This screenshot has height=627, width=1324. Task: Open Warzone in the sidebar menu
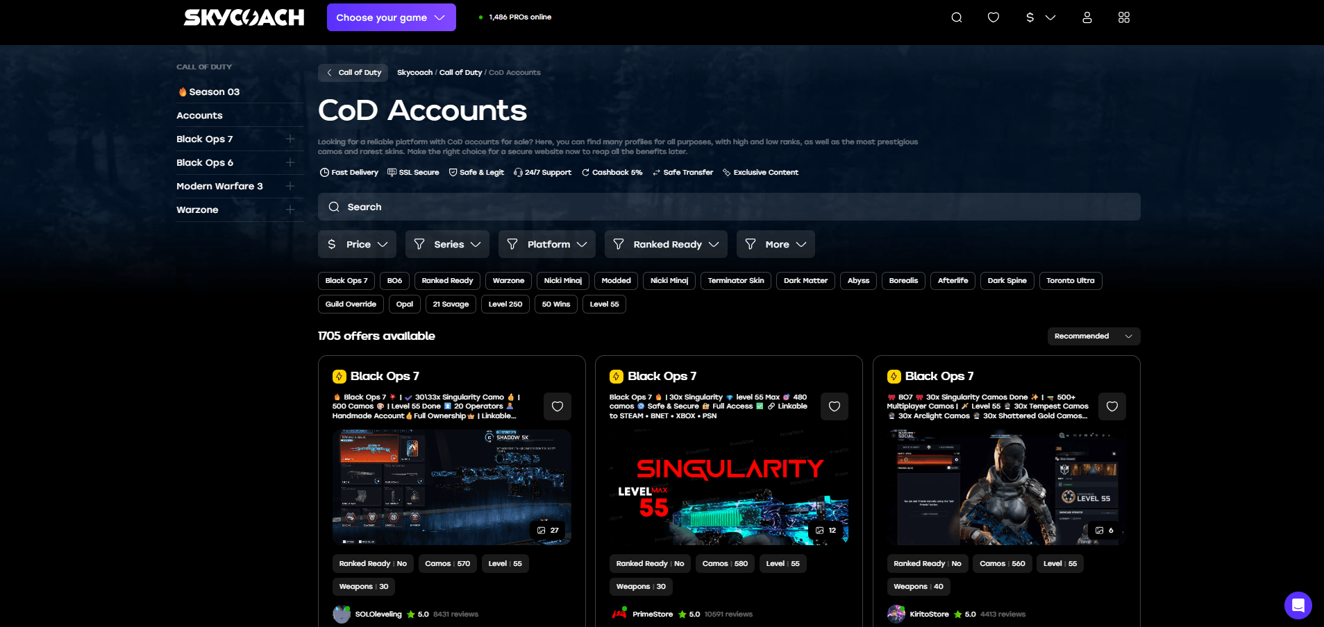(x=197, y=209)
